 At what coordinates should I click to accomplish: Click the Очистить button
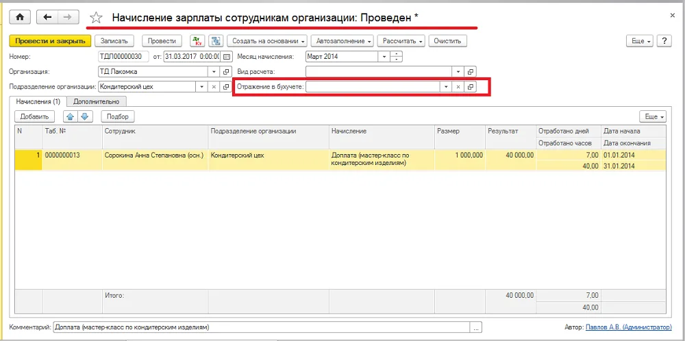point(448,41)
